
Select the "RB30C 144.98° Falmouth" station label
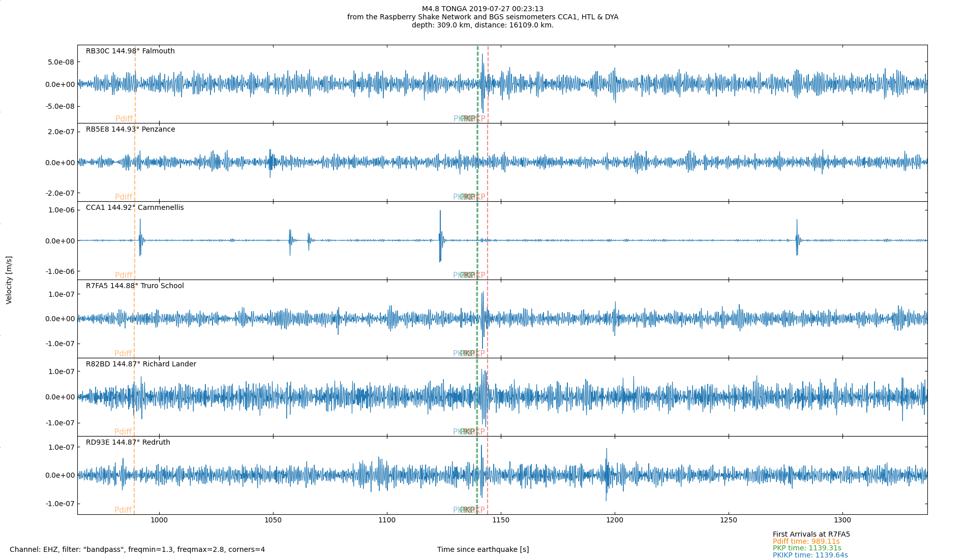(130, 51)
